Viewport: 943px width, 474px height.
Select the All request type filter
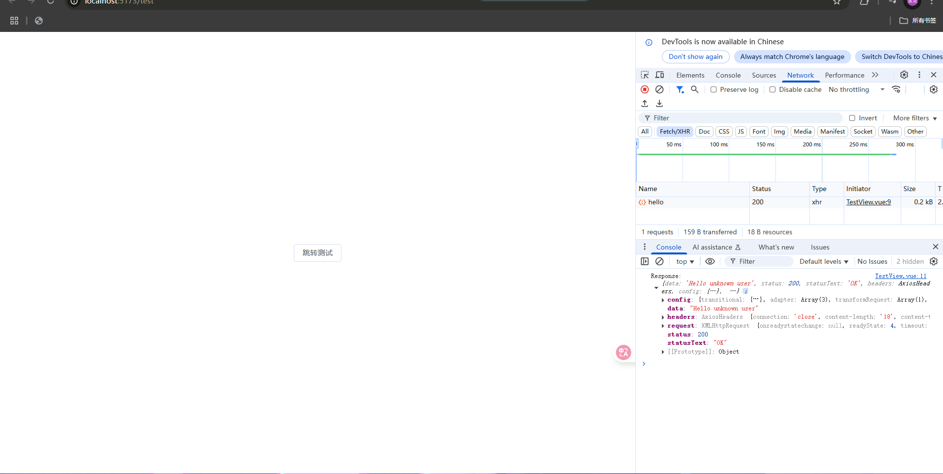tap(645, 132)
